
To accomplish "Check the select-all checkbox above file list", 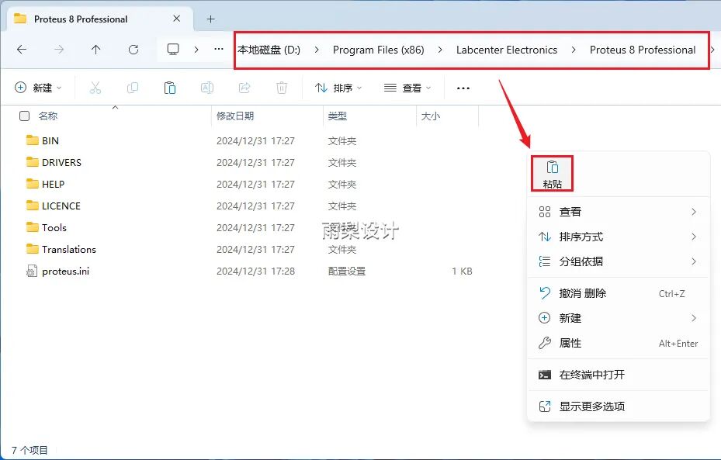I will coord(25,115).
